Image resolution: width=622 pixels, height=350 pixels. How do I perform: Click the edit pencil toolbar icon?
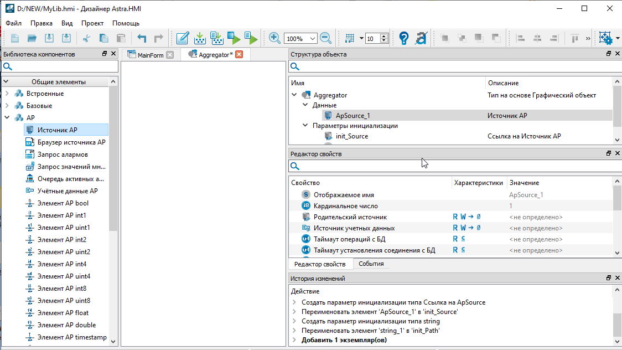click(183, 38)
